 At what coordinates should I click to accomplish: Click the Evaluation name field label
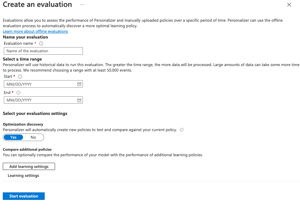(18, 44)
